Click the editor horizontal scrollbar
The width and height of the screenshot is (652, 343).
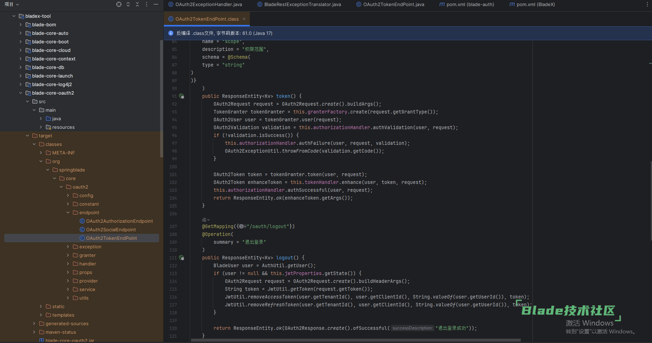pyautogui.click(x=356, y=340)
